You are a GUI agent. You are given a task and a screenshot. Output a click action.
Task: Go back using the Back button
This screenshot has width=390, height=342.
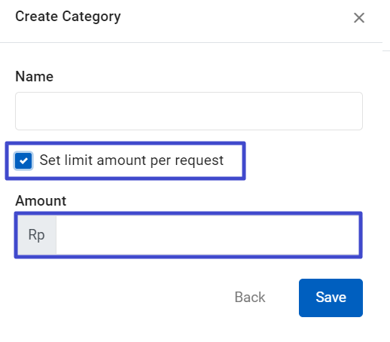[250, 298]
